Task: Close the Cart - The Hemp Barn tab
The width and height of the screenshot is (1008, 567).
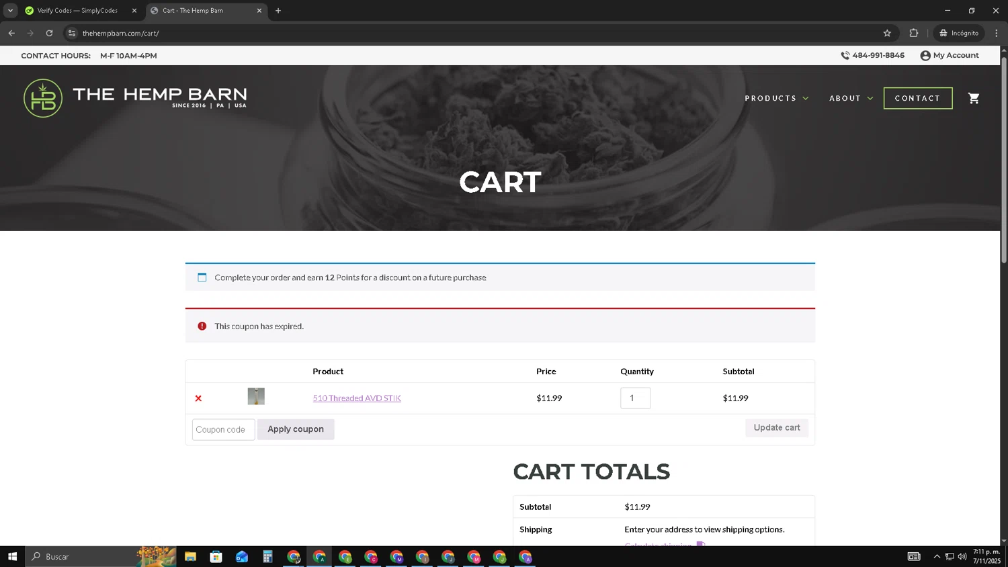Action: click(259, 11)
